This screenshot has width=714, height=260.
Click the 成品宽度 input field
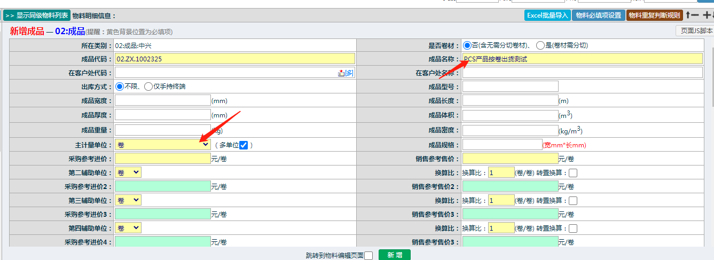coord(163,100)
